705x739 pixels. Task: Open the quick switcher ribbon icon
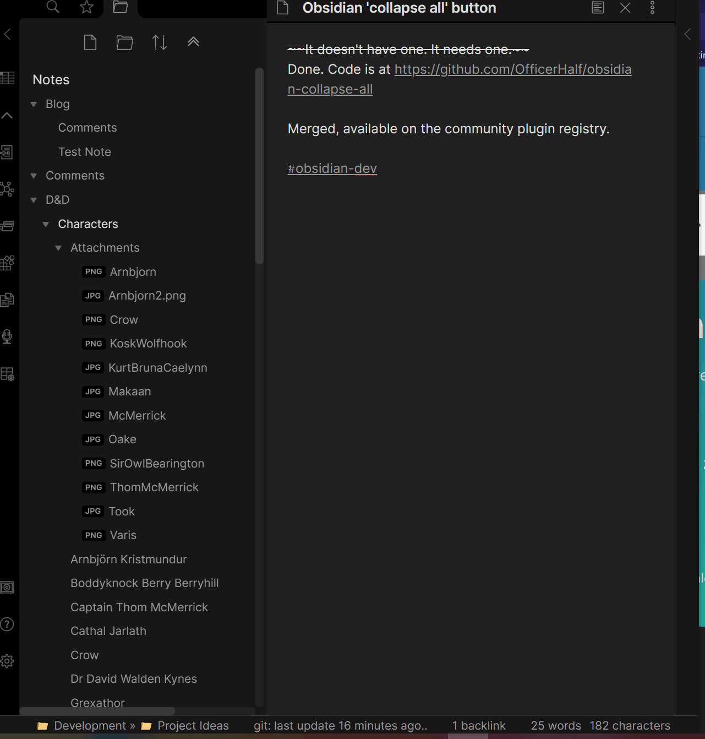(x=7, y=152)
